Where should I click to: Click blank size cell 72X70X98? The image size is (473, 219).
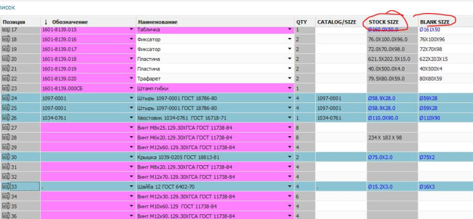446,49
